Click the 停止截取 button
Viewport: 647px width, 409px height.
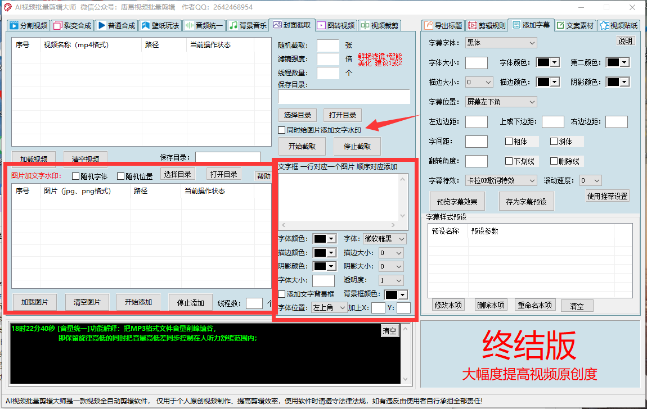[357, 146]
